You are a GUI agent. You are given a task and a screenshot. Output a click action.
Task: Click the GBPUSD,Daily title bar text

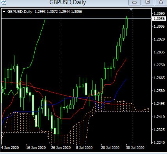coord(68,2)
